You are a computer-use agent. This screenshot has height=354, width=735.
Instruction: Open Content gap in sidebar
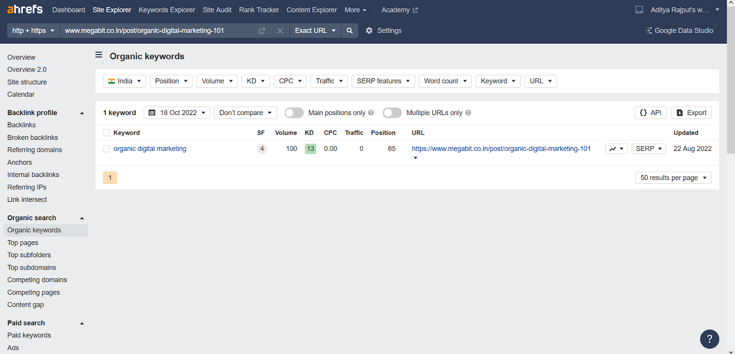pos(26,305)
